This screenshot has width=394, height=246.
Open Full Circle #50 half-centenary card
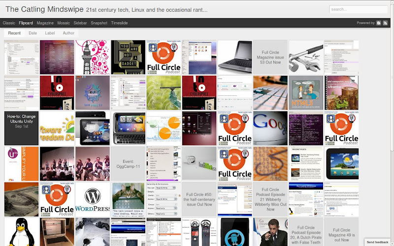(x=199, y=199)
